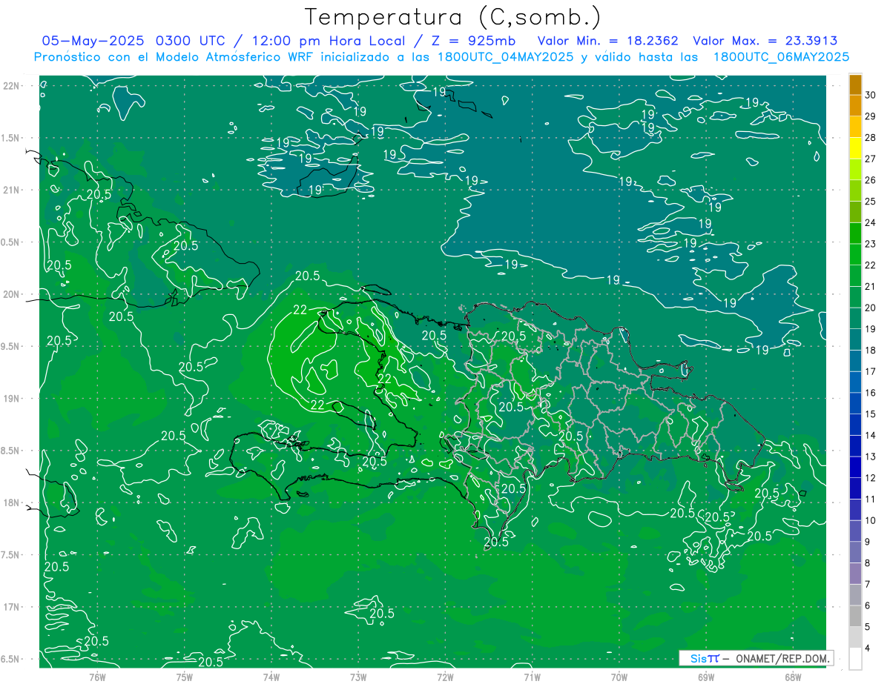Click the legend value "16" on color scale
Screen dimensions: 890x687
coord(871,393)
